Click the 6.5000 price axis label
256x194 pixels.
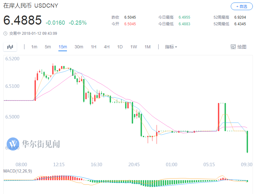click(x=12, y=117)
